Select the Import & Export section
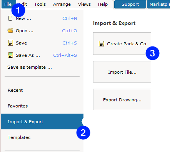The image size is (170, 152). point(42,122)
